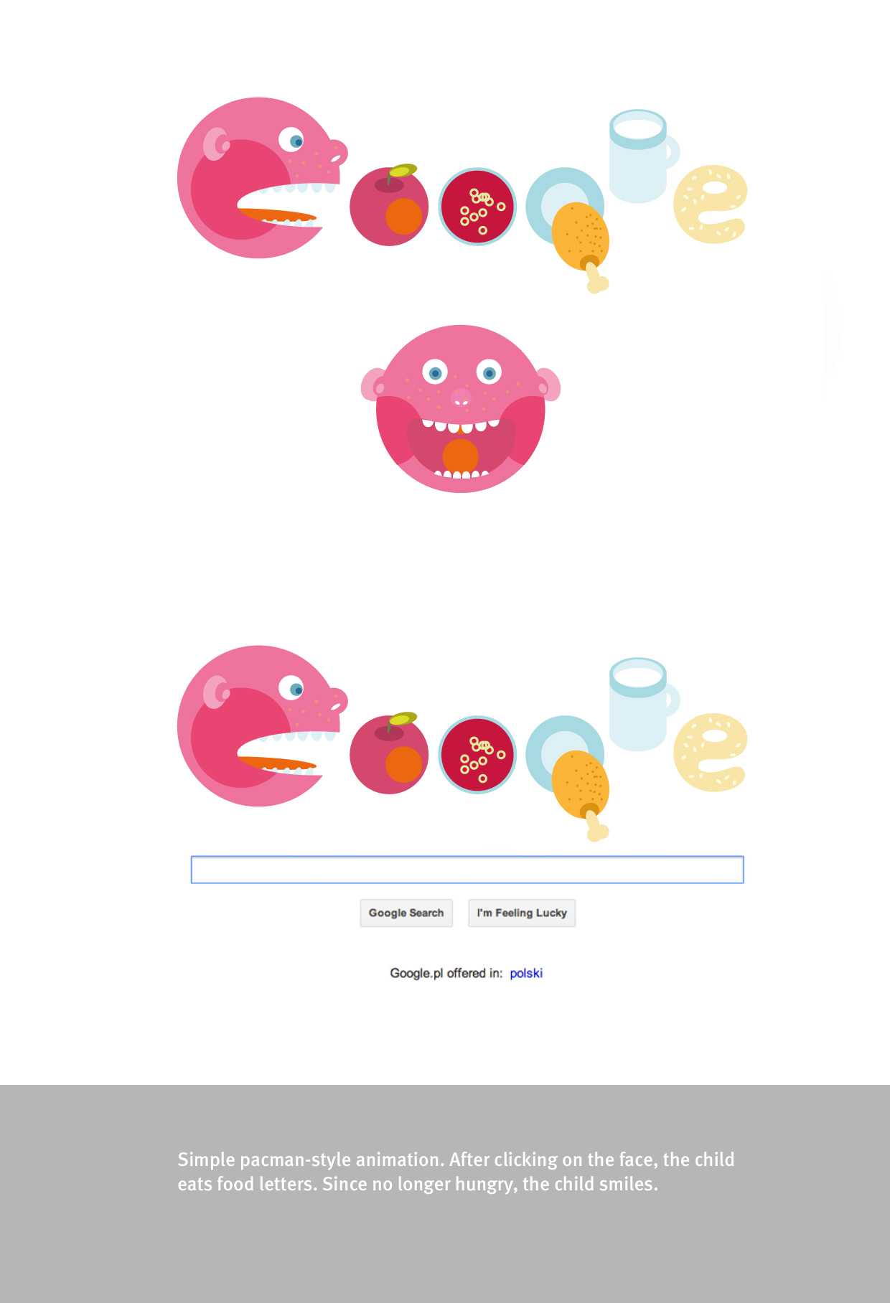This screenshot has width=890, height=1303.
Task: Click the Google Search button
Action: click(x=406, y=913)
